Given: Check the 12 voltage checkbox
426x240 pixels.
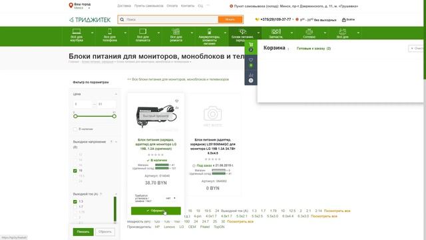Looking at the screenshot, I should tap(75, 155).
